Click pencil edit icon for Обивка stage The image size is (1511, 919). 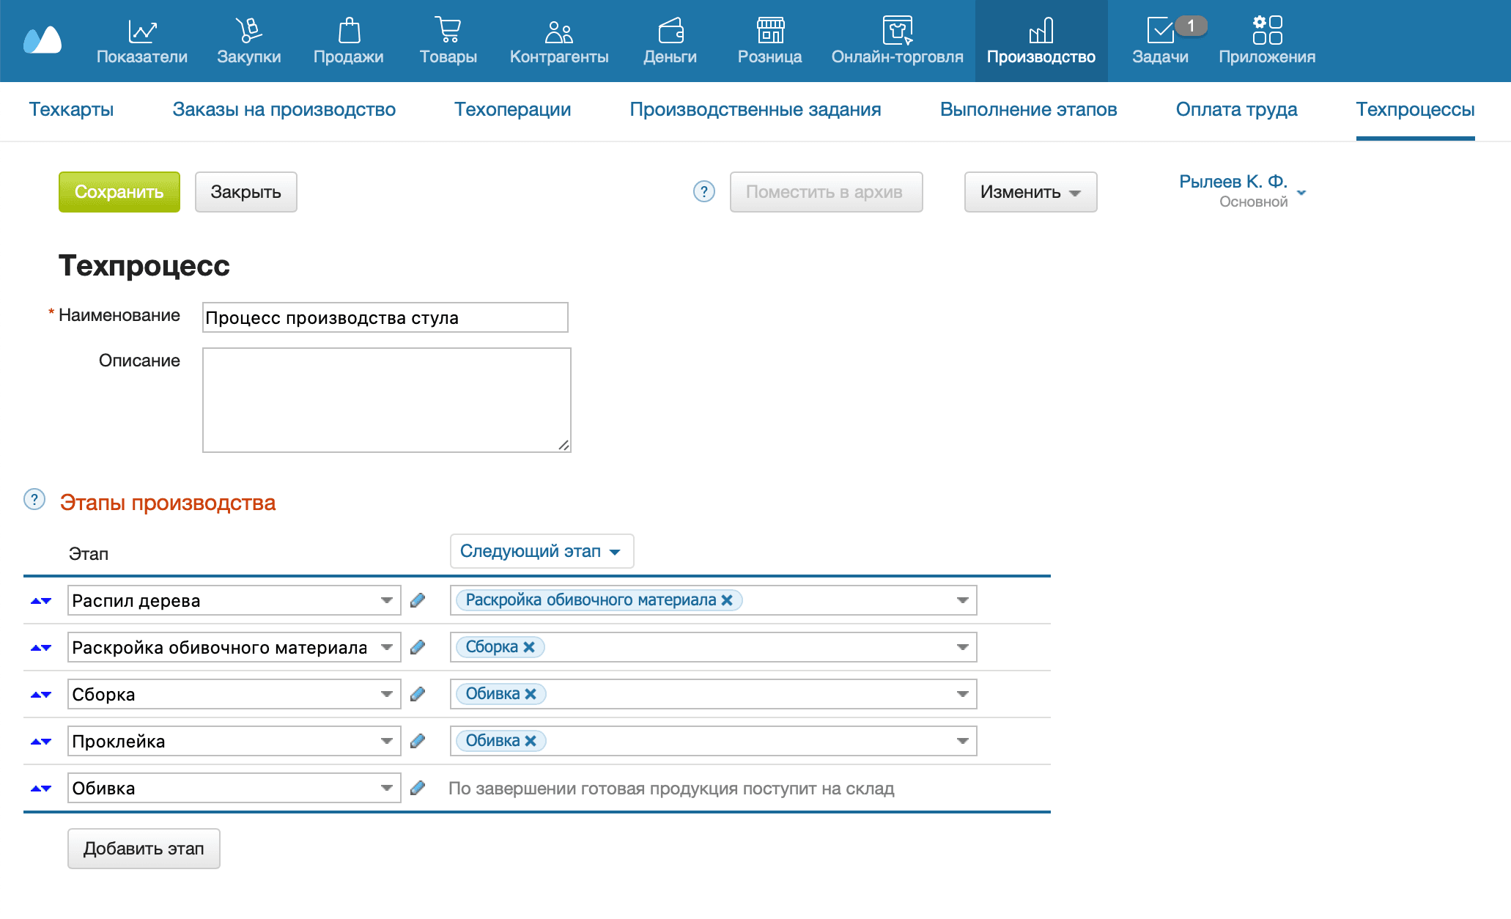[418, 788]
